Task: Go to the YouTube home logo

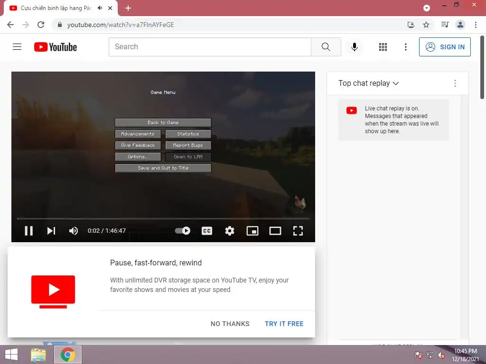Action: pos(56,47)
